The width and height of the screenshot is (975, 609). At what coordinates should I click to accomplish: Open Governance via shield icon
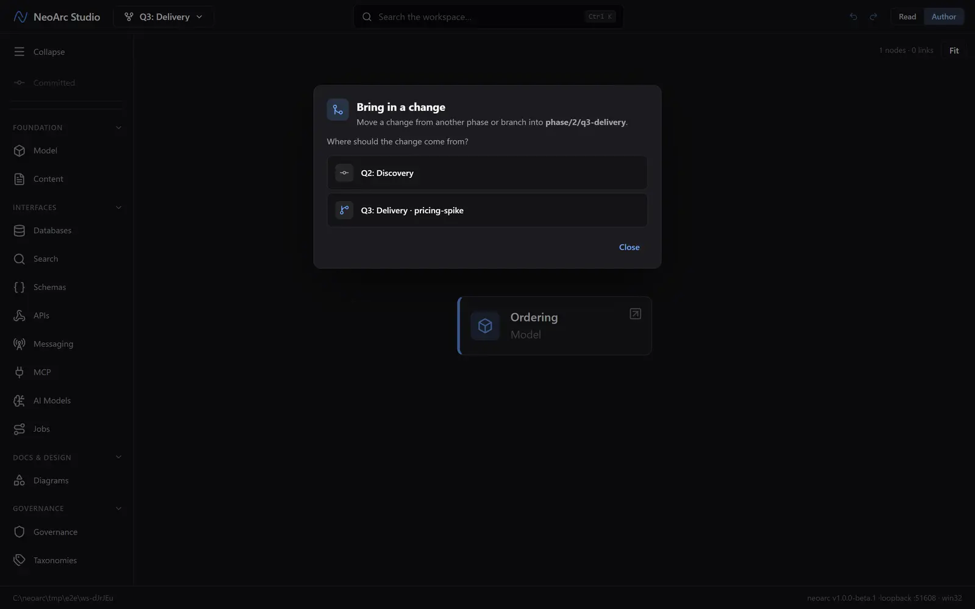19,532
